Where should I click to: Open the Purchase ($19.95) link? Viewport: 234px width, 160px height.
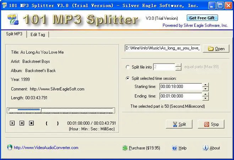pos(144,148)
